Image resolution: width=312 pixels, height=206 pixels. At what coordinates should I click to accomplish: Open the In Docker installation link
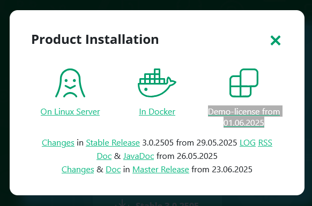pyautogui.click(x=157, y=112)
